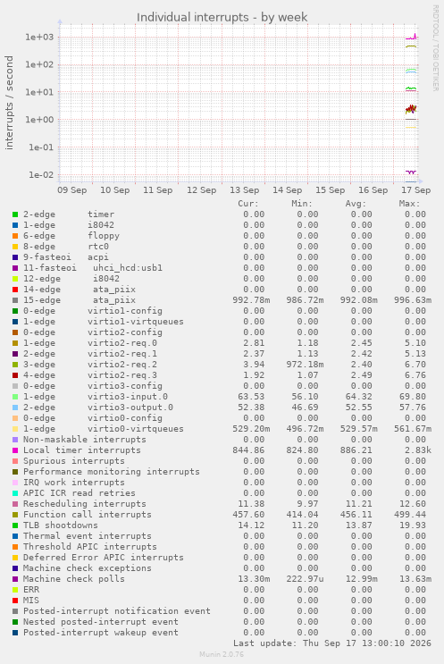The image size is (444, 664).
Task: Click the 1e+03 y-axis label
Action: click(x=39, y=38)
